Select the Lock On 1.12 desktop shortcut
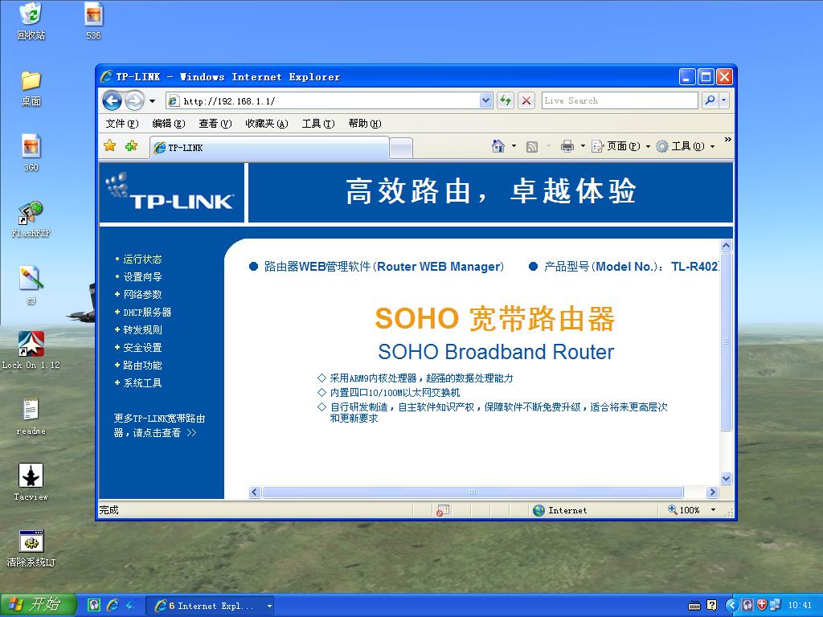The height and width of the screenshot is (617, 823). click(31, 350)
